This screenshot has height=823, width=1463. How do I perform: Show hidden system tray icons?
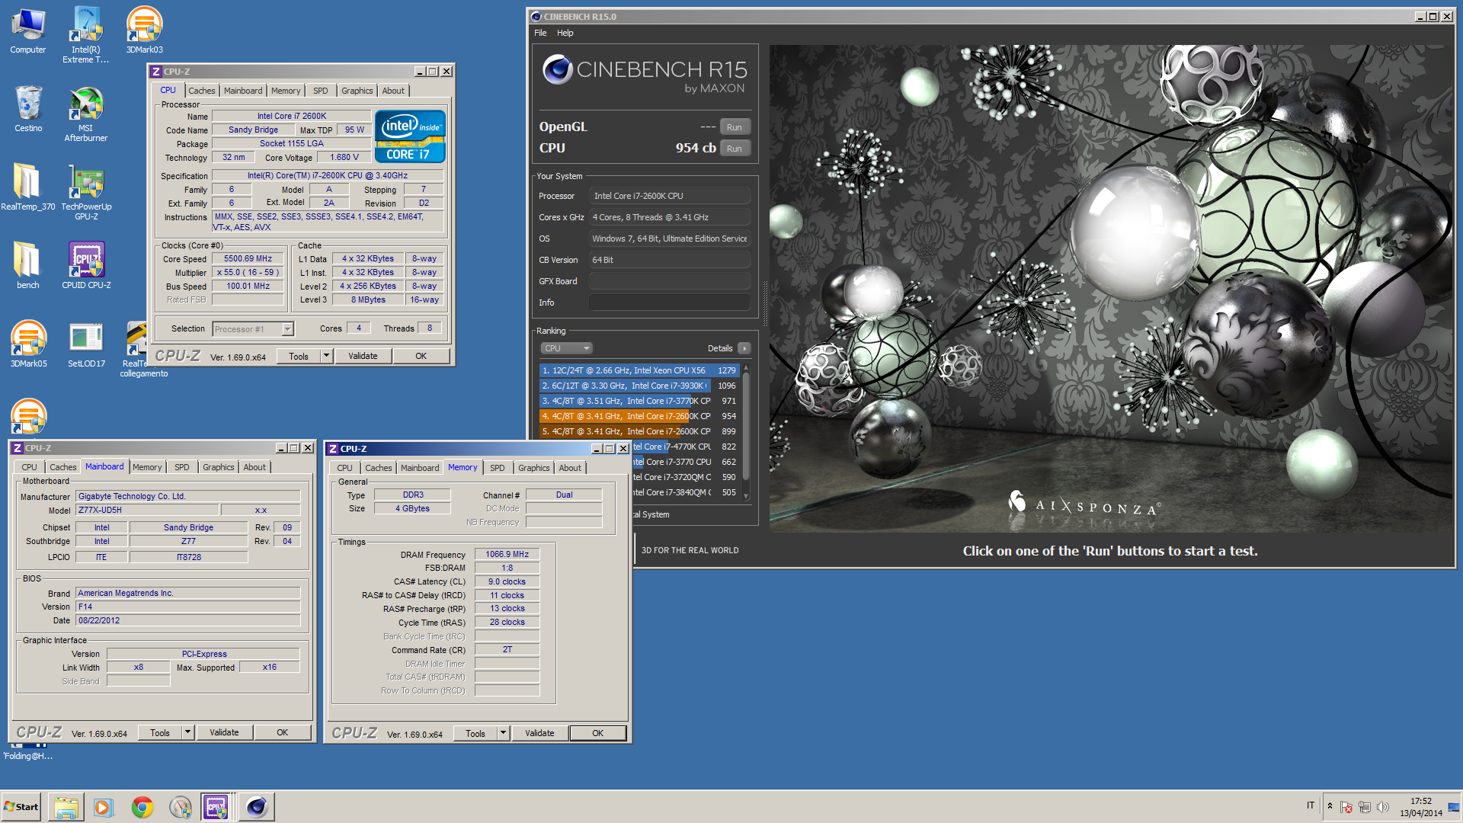(x=1330, y=806)
